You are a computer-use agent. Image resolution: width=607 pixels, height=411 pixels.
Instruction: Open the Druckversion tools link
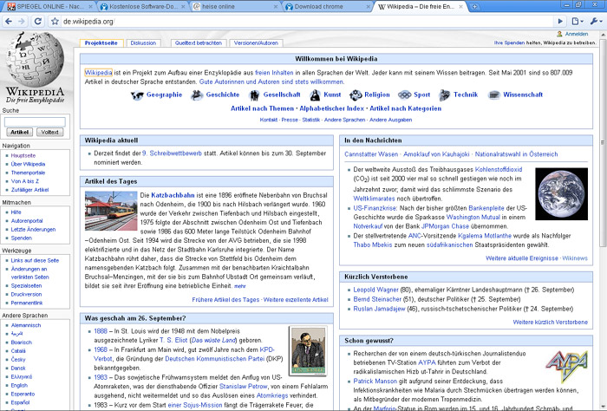26,294
